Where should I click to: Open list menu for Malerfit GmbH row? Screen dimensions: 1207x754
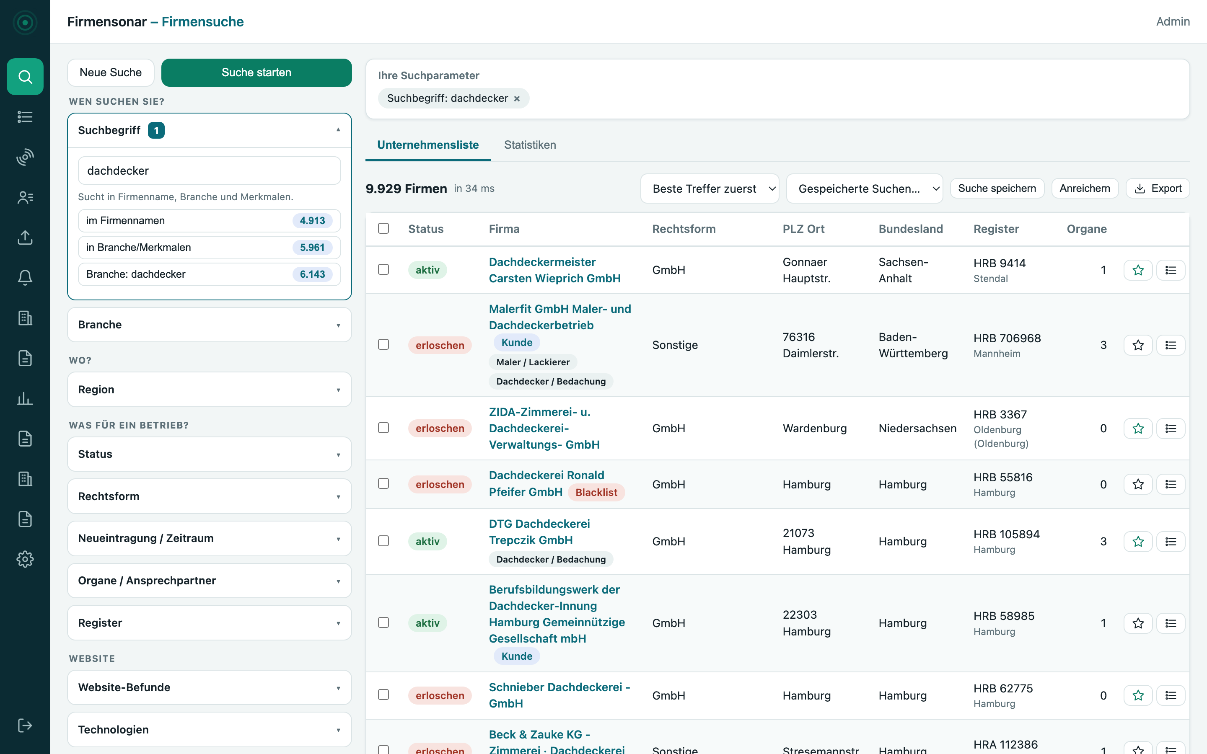1171,345
